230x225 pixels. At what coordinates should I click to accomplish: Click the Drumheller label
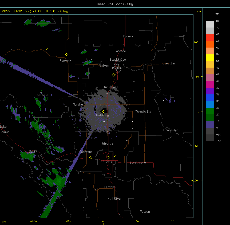pyautogui.click(x=170, y=130)
